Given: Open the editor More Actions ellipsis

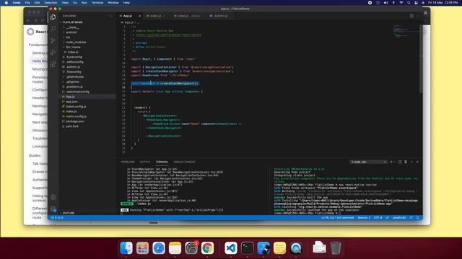Looking at the screenshot, I should [x=417, y=16].
